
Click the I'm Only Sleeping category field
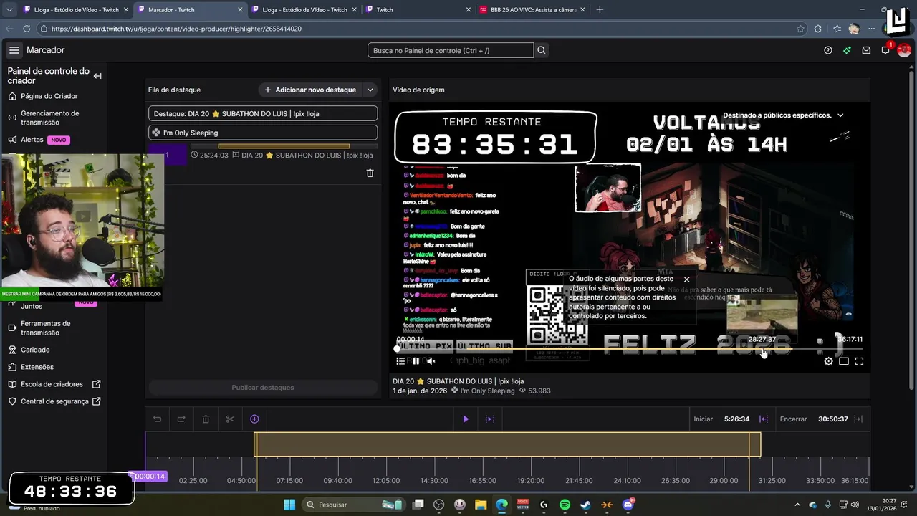coord(263,133)
